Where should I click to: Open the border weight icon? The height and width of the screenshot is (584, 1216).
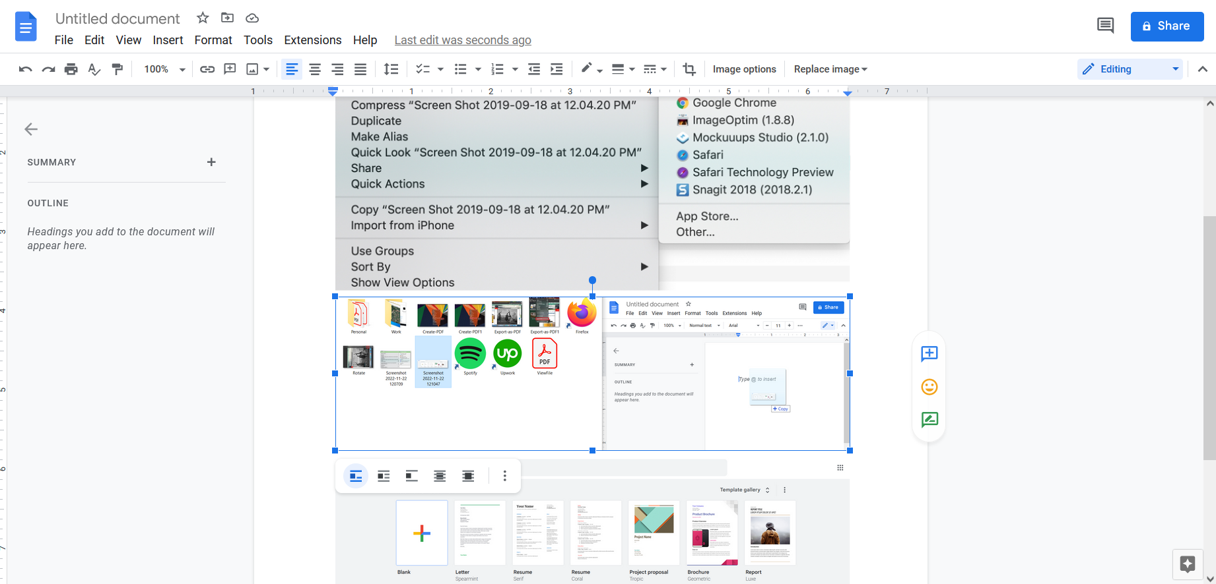(618, 69)
